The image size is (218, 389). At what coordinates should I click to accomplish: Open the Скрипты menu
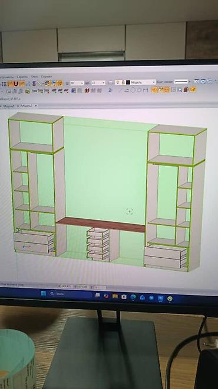pos(22,77)
